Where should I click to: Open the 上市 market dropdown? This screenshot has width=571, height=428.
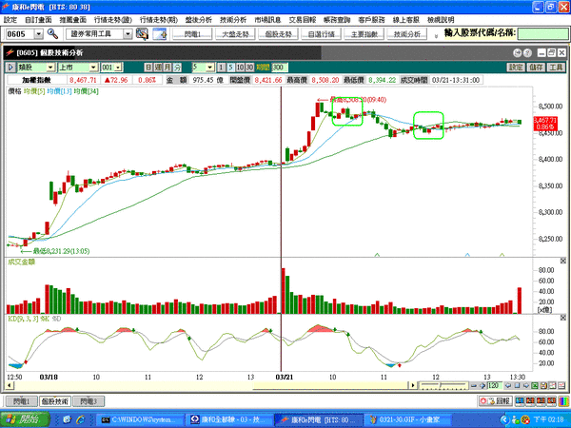pyautogui.click(x=93, y=68)
